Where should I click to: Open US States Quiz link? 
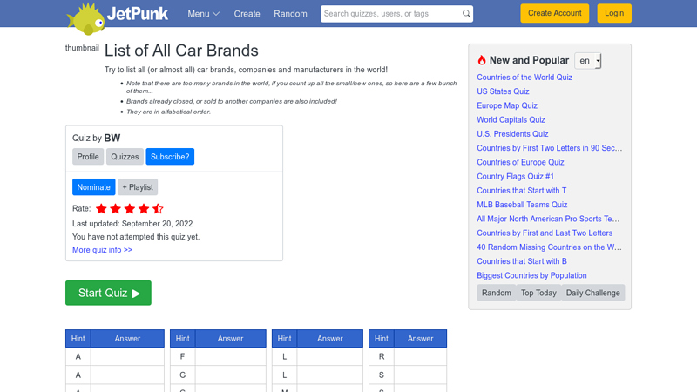pos(504,91)
